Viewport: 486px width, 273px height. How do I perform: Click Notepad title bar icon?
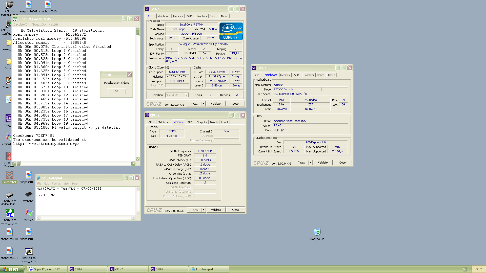38,178
